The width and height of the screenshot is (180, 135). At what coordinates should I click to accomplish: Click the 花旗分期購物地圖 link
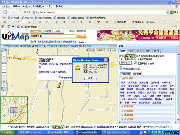(x=131, y=69)
